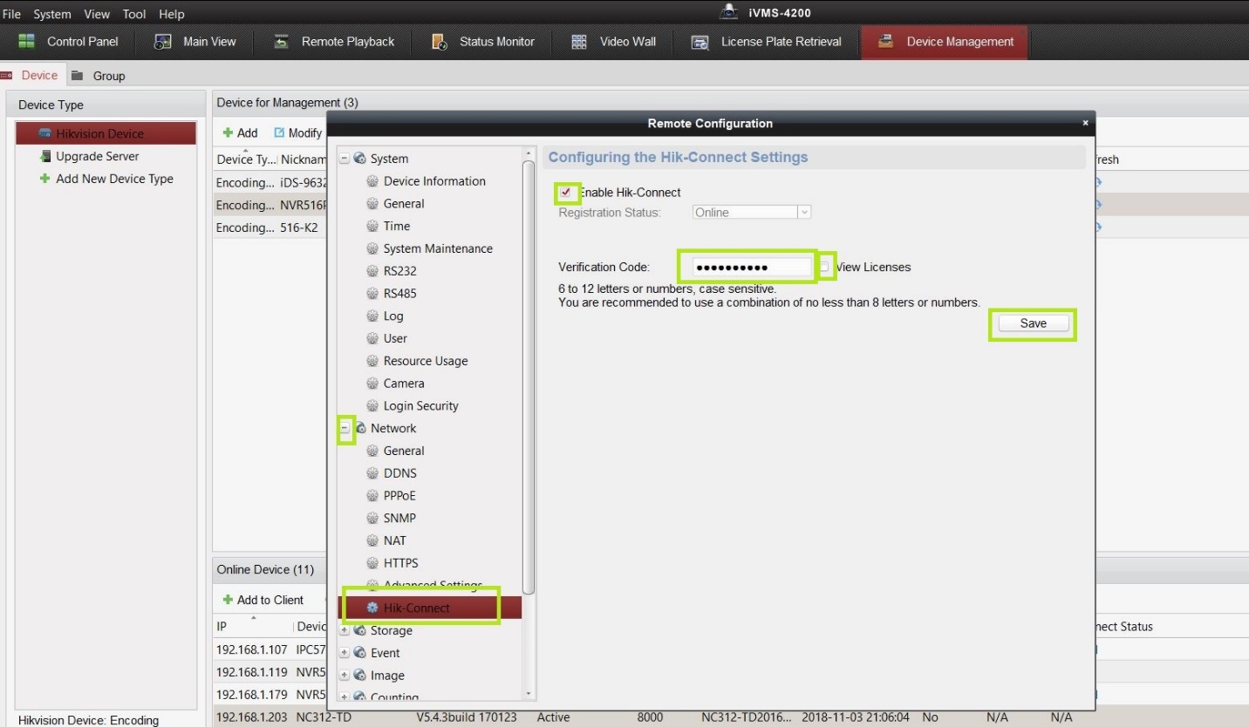Click the gear icon for General under System
The height and width of the screenshot is (727, 1249).
[372, 204]
